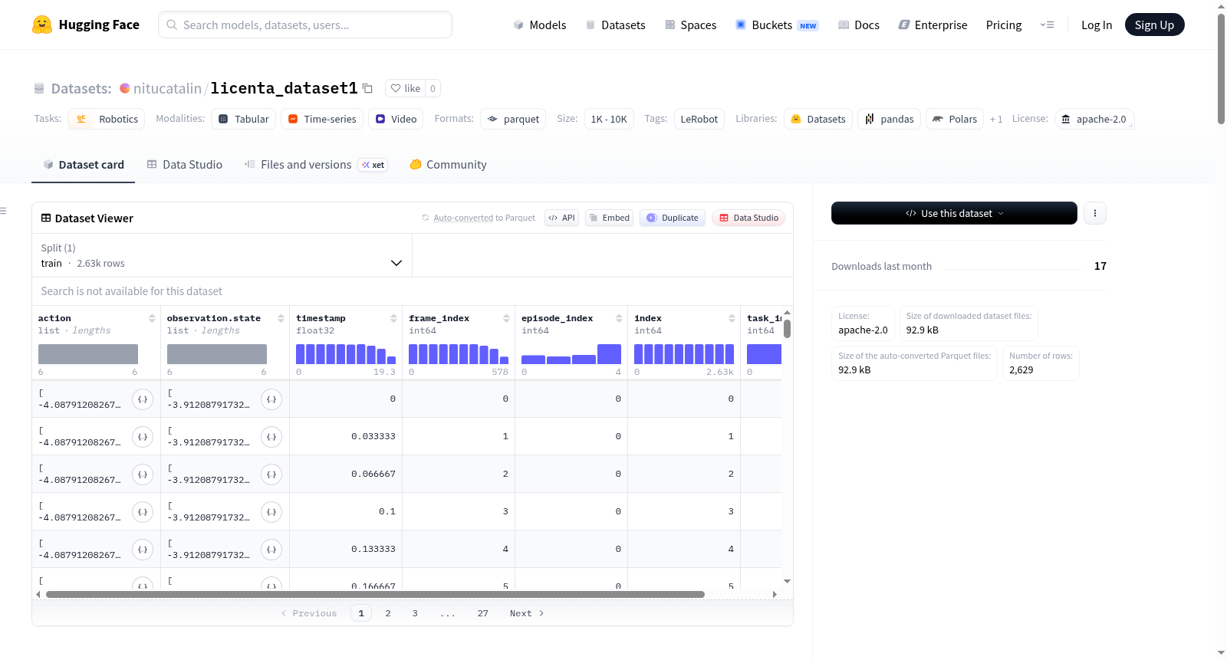The image size is (1227, 660).
Task: Open the Models menu item
Action: [540, 25]
